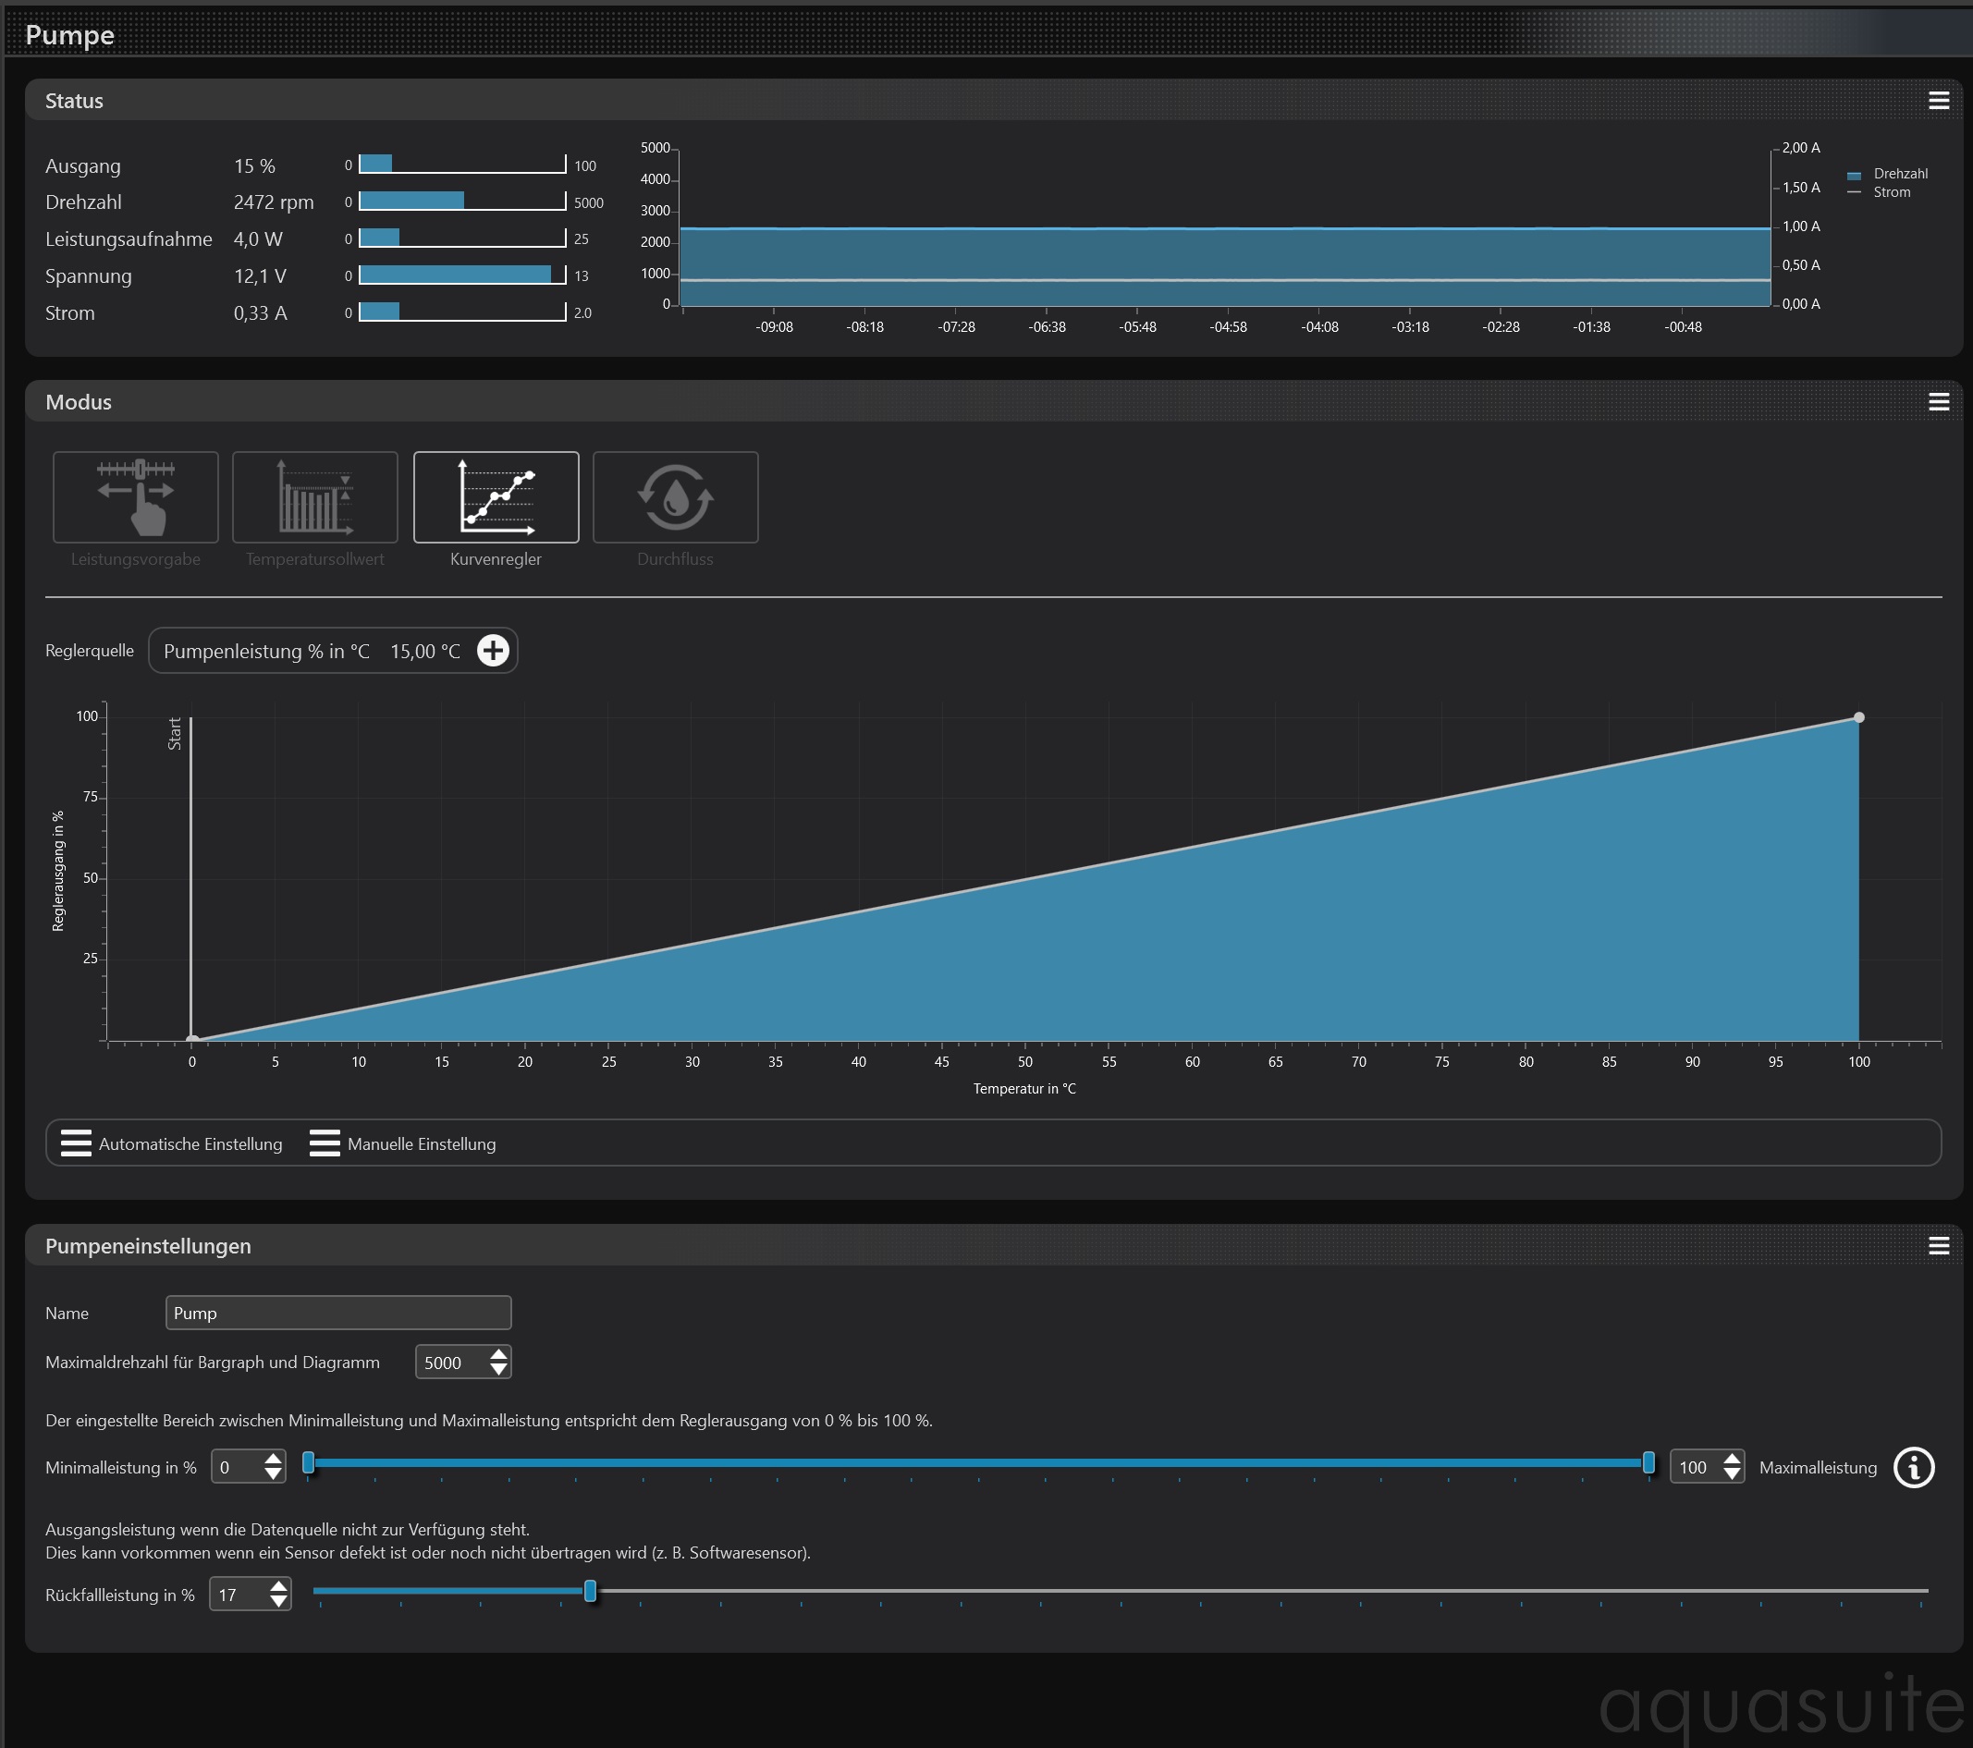The height and width of the screenshot is (1748, 1973).
Task: Open the Pumpeneinstellungen panel hamburger menu
Action: 1938,1245
